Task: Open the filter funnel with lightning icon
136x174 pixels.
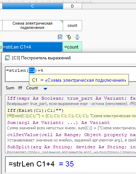Action: pyautogui.click(x=69, y=37)
